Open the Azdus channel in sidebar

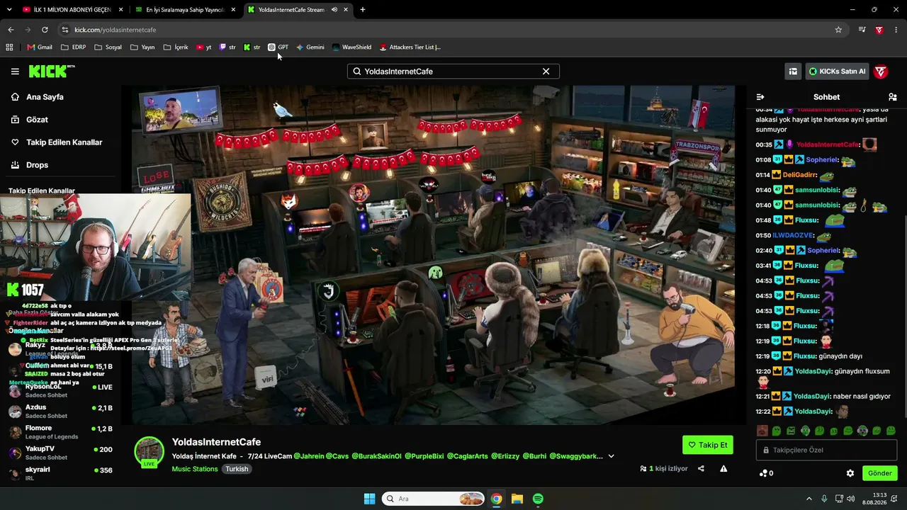pos(60,411)
